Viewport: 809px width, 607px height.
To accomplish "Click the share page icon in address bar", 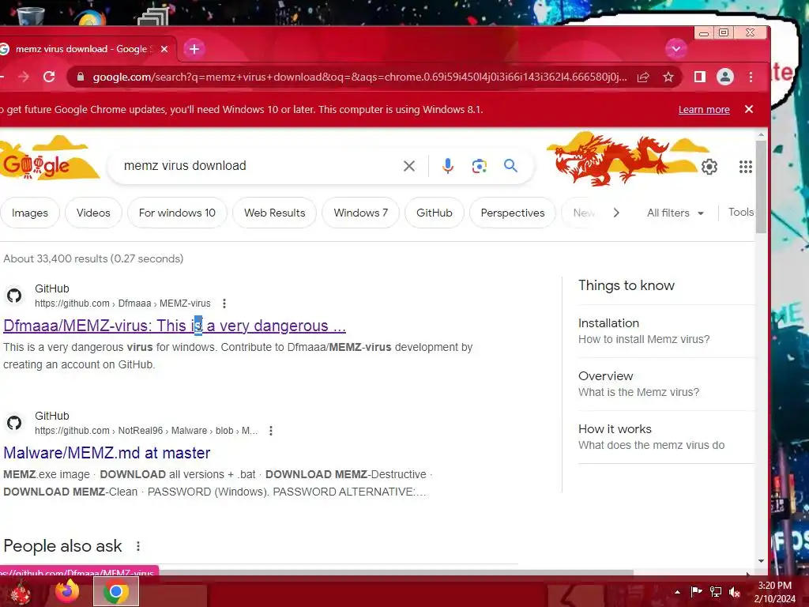I will tap(643, 77).
